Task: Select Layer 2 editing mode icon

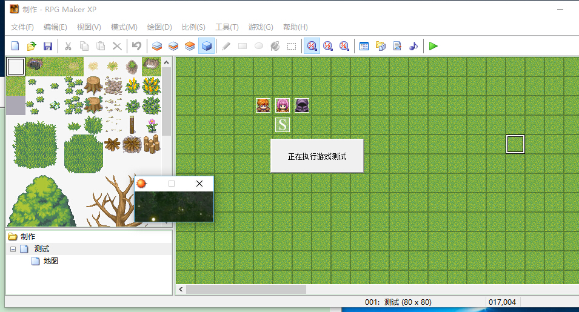Action: click(173, 46)
